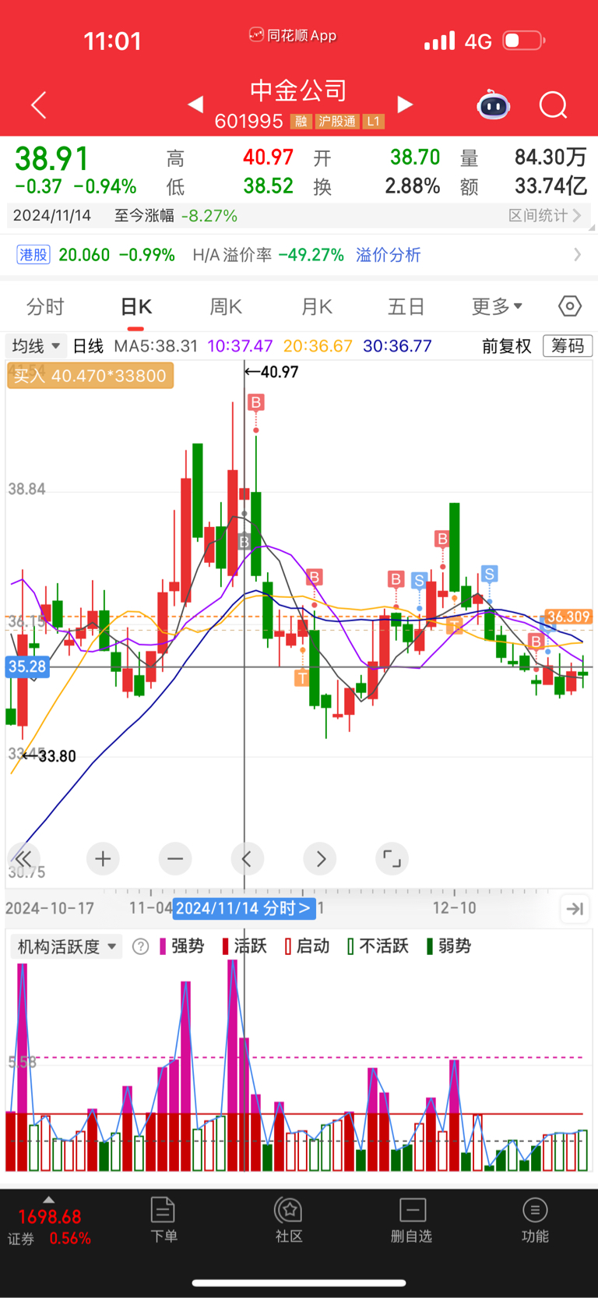598x1298 pixels.
Task: Tap the purple MA10 value 10:37.47
Action: (x=240, y=346)
